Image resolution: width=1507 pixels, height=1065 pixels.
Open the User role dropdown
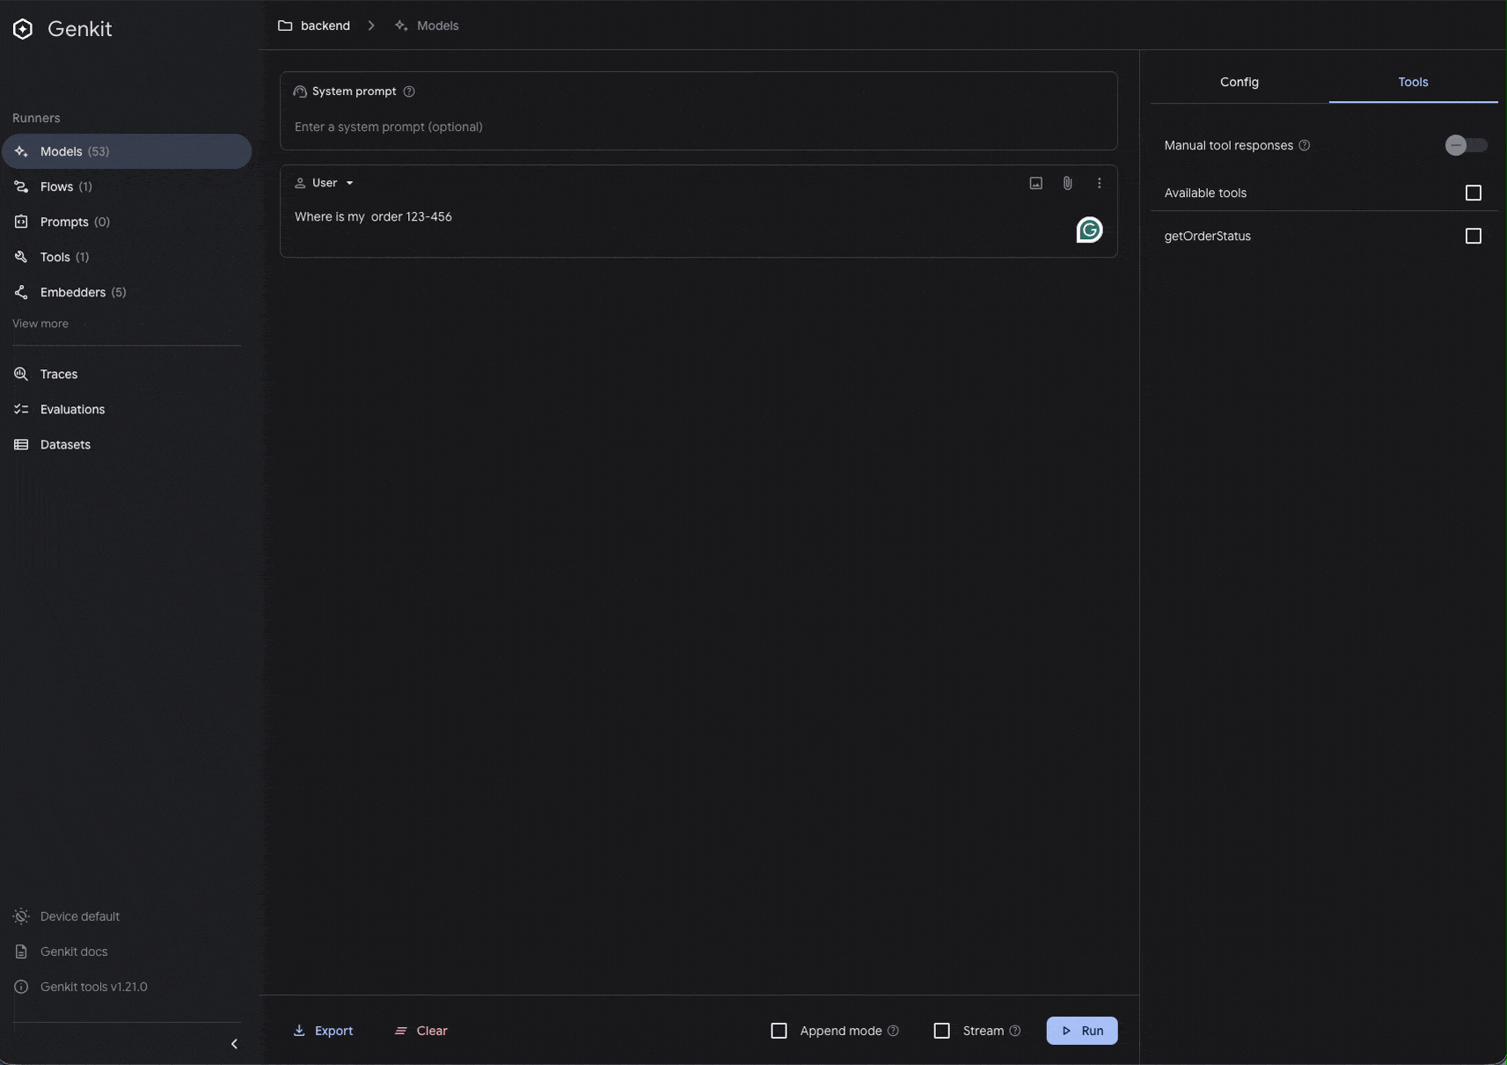pyautogui.click(x=325, y=183)
